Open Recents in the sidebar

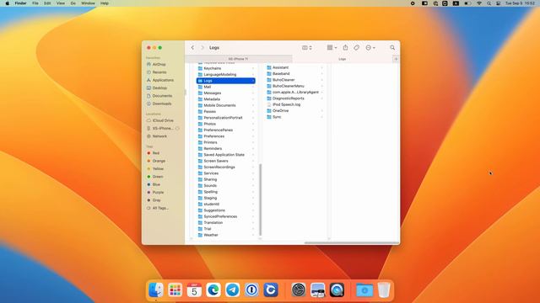(x=159, y=72)
